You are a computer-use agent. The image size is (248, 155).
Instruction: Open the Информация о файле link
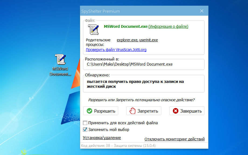coord(168,26)
